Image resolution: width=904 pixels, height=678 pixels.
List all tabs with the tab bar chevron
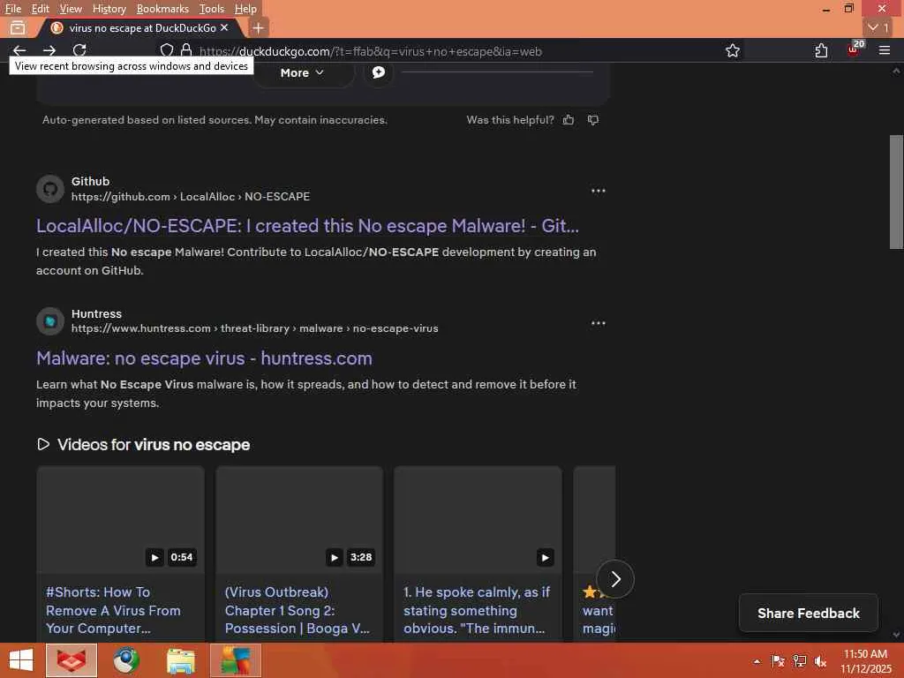pos(878,27)
